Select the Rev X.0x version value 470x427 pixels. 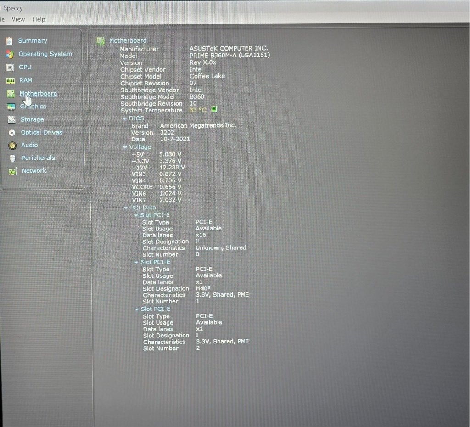pos(203,62)
